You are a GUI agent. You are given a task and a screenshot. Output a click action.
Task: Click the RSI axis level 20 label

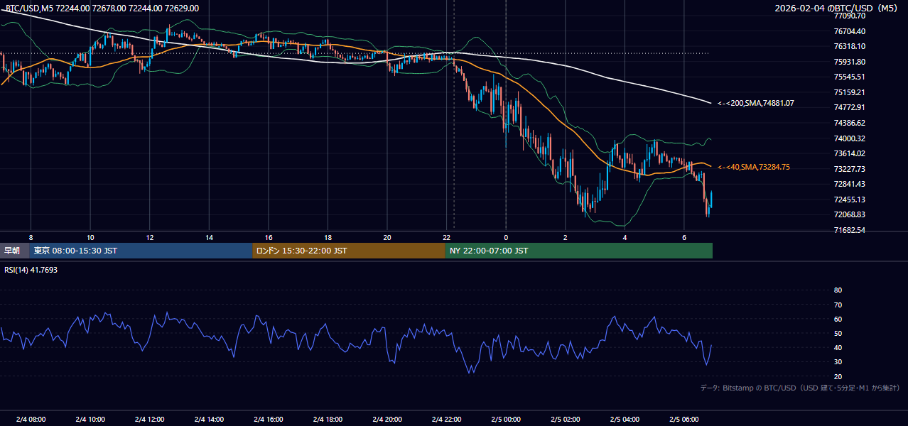(x=838, y=376)
